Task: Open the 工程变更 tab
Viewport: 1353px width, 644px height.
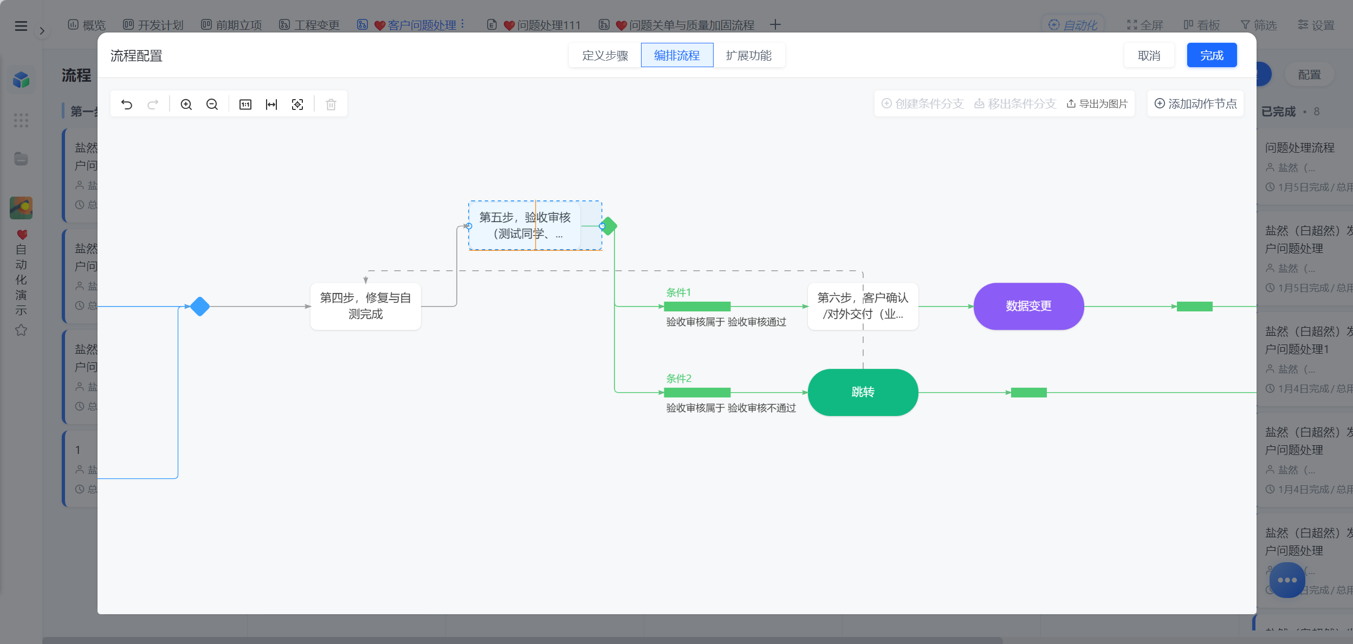Action: click(309, 25)
